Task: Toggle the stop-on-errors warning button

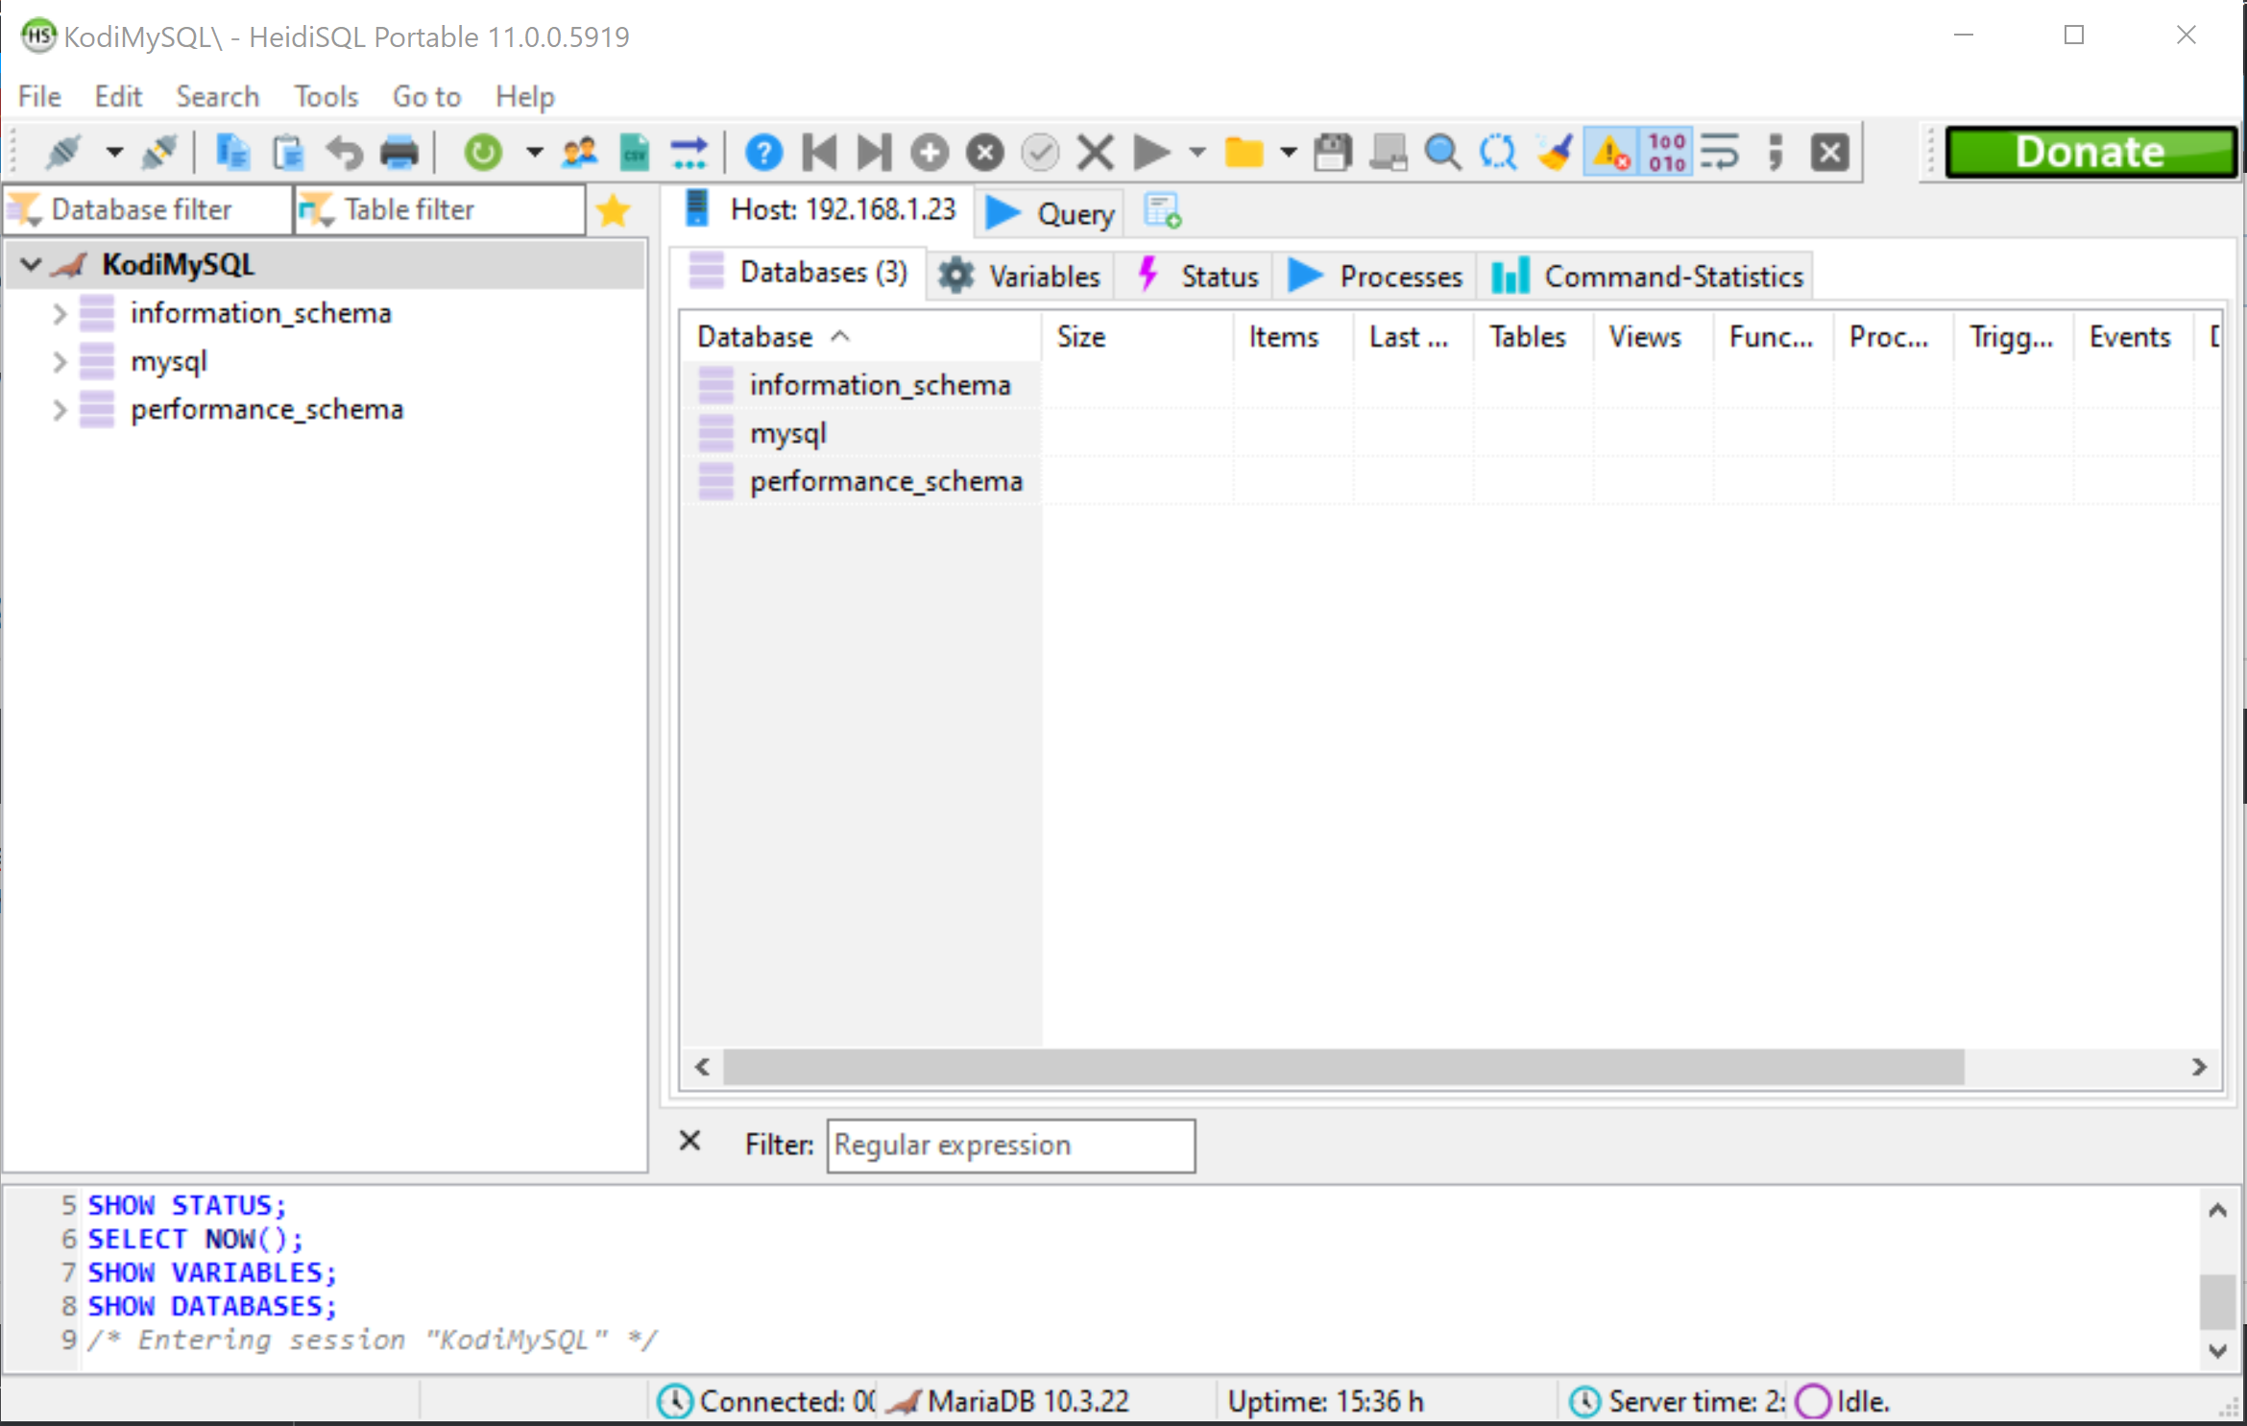Action: click(x=1610, y=153)
